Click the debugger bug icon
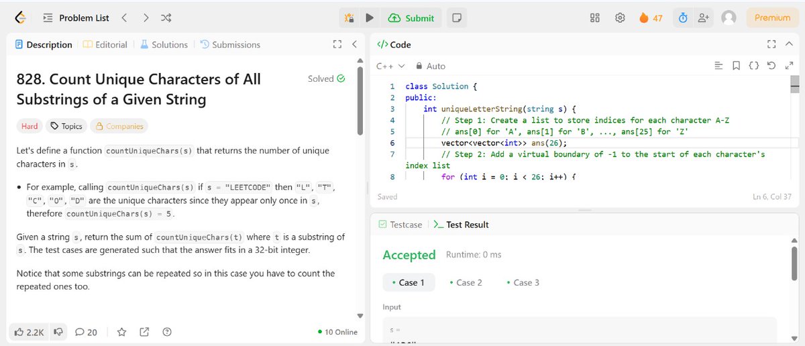 [349, 18]
